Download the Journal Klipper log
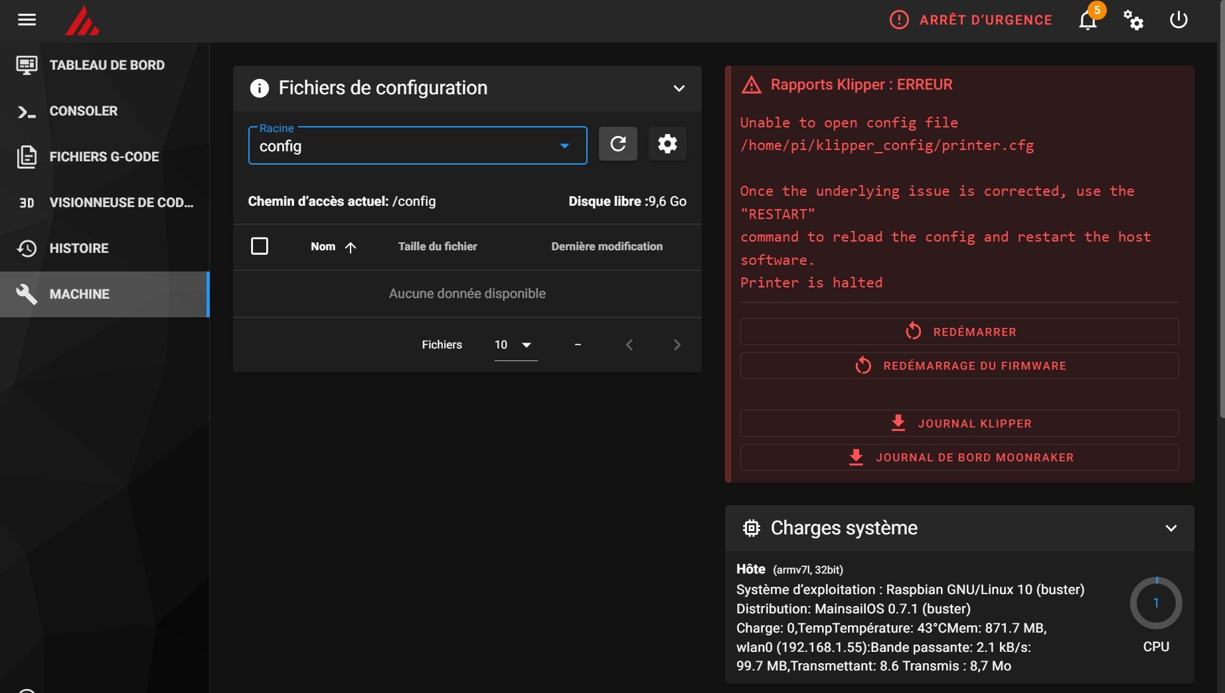 (x=959, y=424)
